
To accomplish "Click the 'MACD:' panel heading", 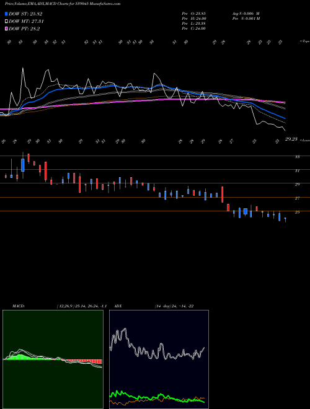I will pos(19,306).
